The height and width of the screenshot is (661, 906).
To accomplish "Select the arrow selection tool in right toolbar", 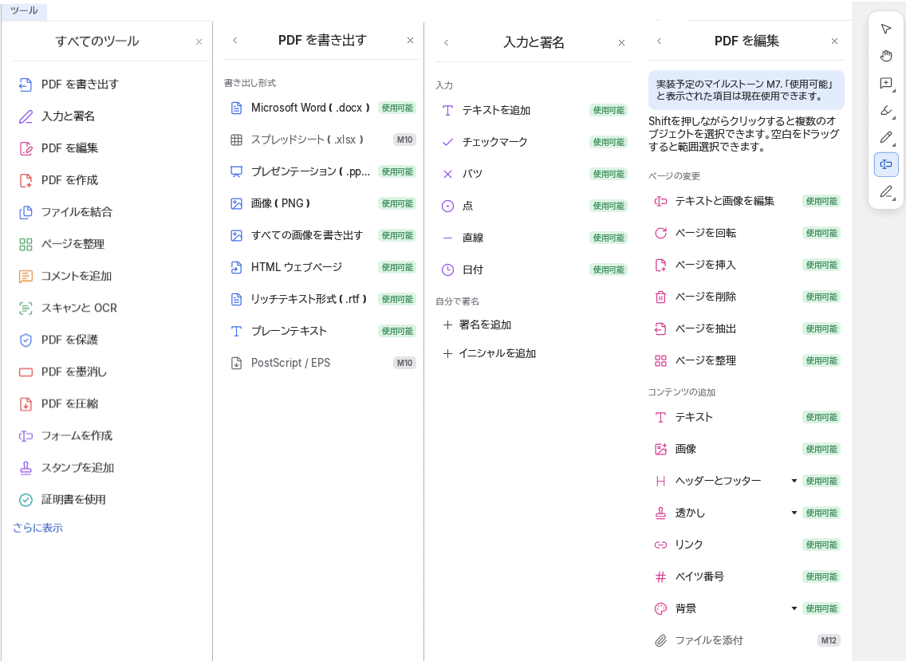I will pyautogui.click(x=886, y=29).
